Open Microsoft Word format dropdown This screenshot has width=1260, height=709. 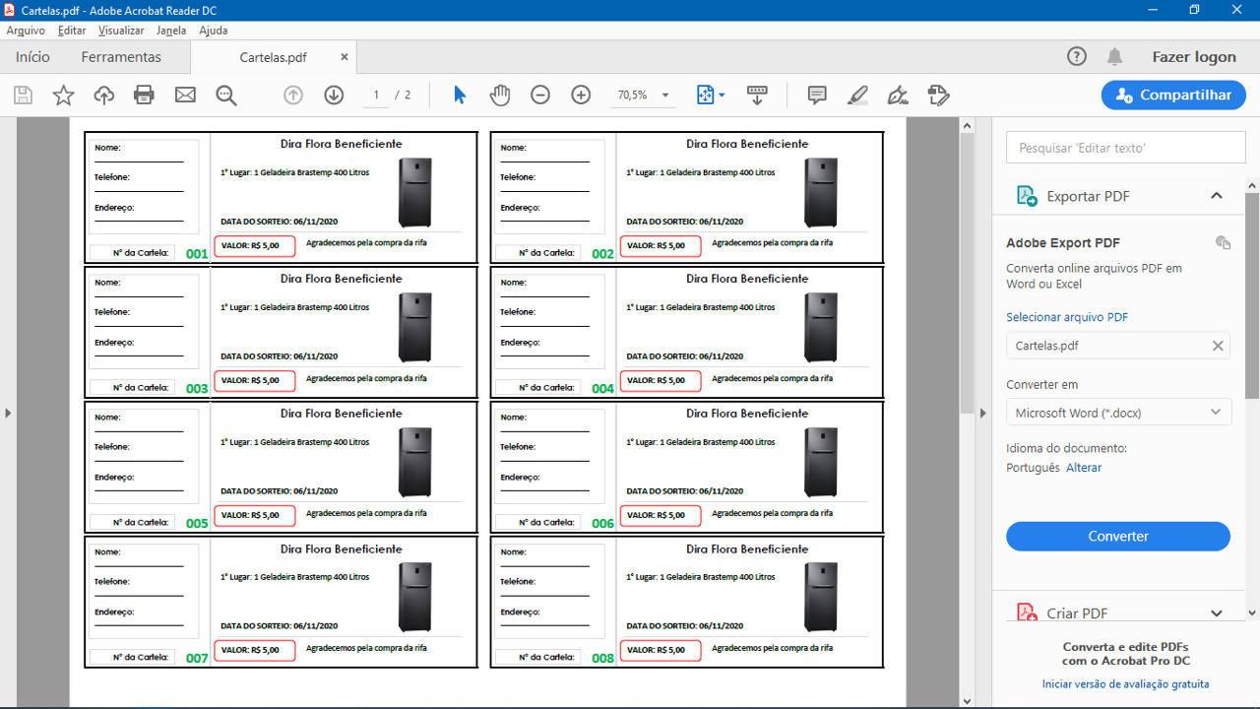coord(1118,413)
